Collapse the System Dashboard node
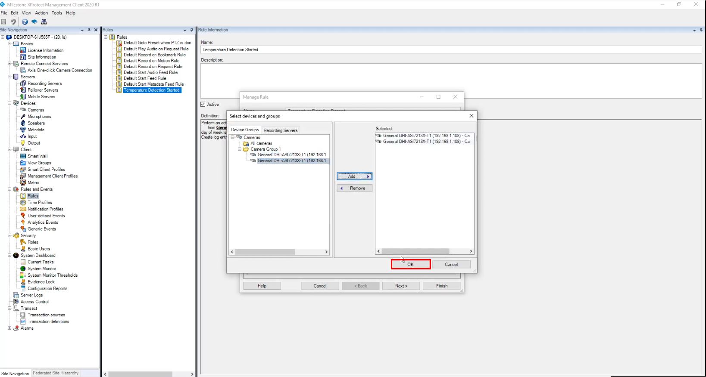Viewport: 706px width, 377px height. (x=9, y=255)
